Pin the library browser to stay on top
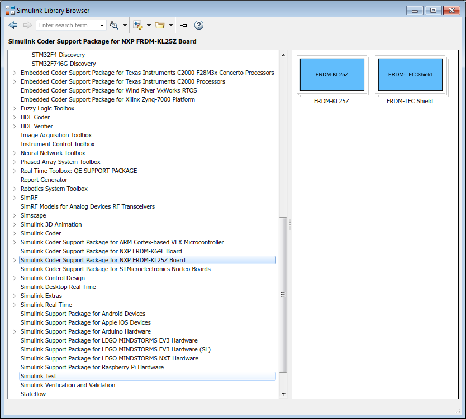Screen dimensions: 466x419 point(183,25)
